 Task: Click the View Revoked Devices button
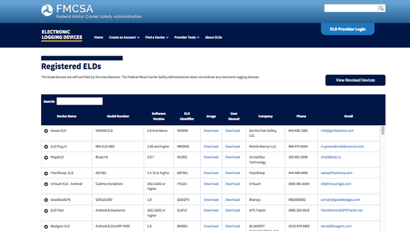point(355,80)
